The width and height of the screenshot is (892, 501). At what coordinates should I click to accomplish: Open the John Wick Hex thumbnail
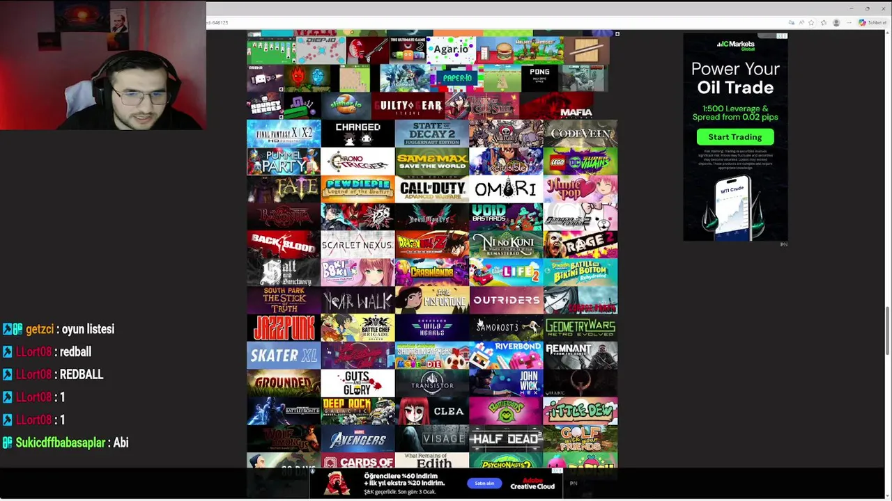pyautogui.click(x=506, y=383)
